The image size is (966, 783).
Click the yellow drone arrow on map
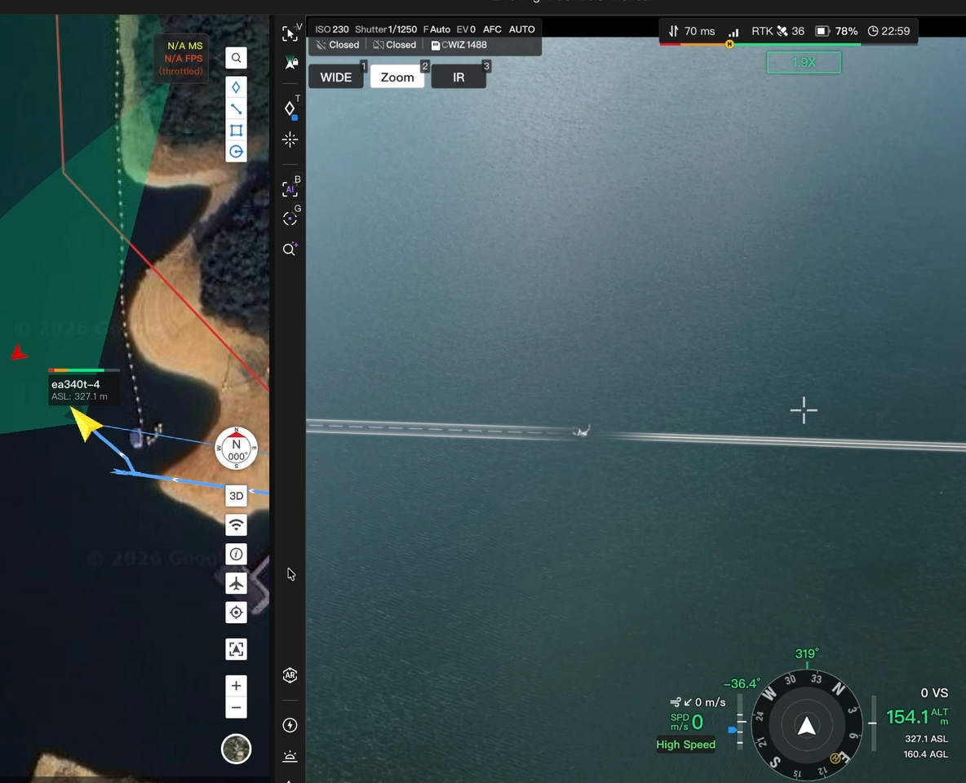(x=85, y=423)
